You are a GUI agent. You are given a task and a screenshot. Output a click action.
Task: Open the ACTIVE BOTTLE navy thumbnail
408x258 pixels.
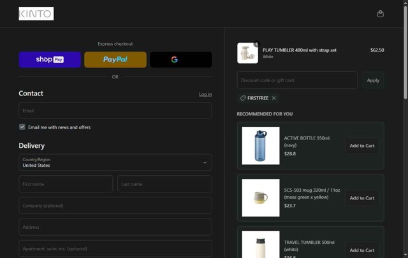pyautogui.click(x=261, y=146)
